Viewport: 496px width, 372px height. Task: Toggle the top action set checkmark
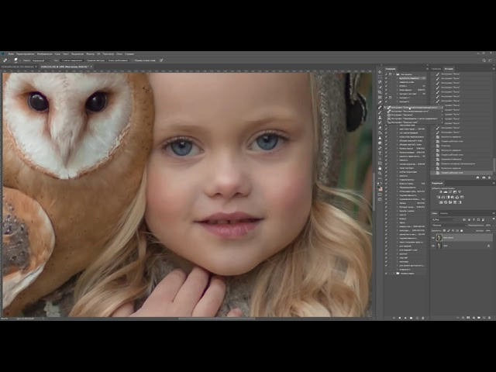pyautogui.click(x=386, y=74)
